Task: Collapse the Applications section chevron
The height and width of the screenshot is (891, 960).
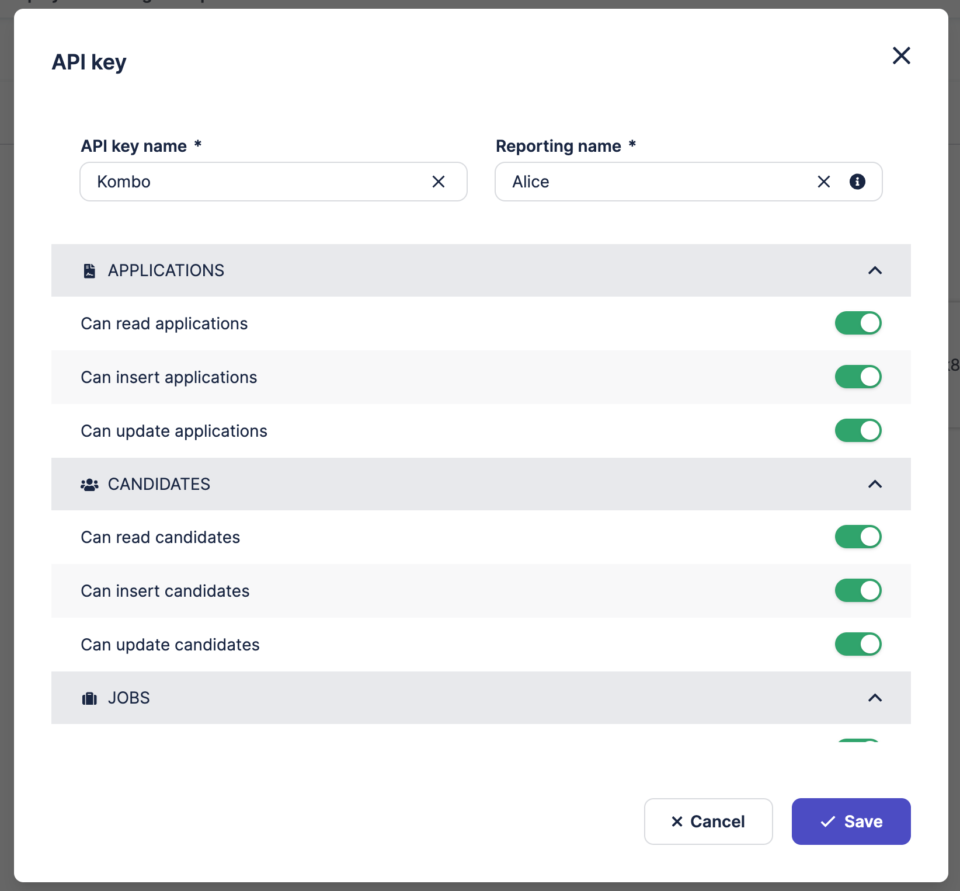Action: (875, 270)
